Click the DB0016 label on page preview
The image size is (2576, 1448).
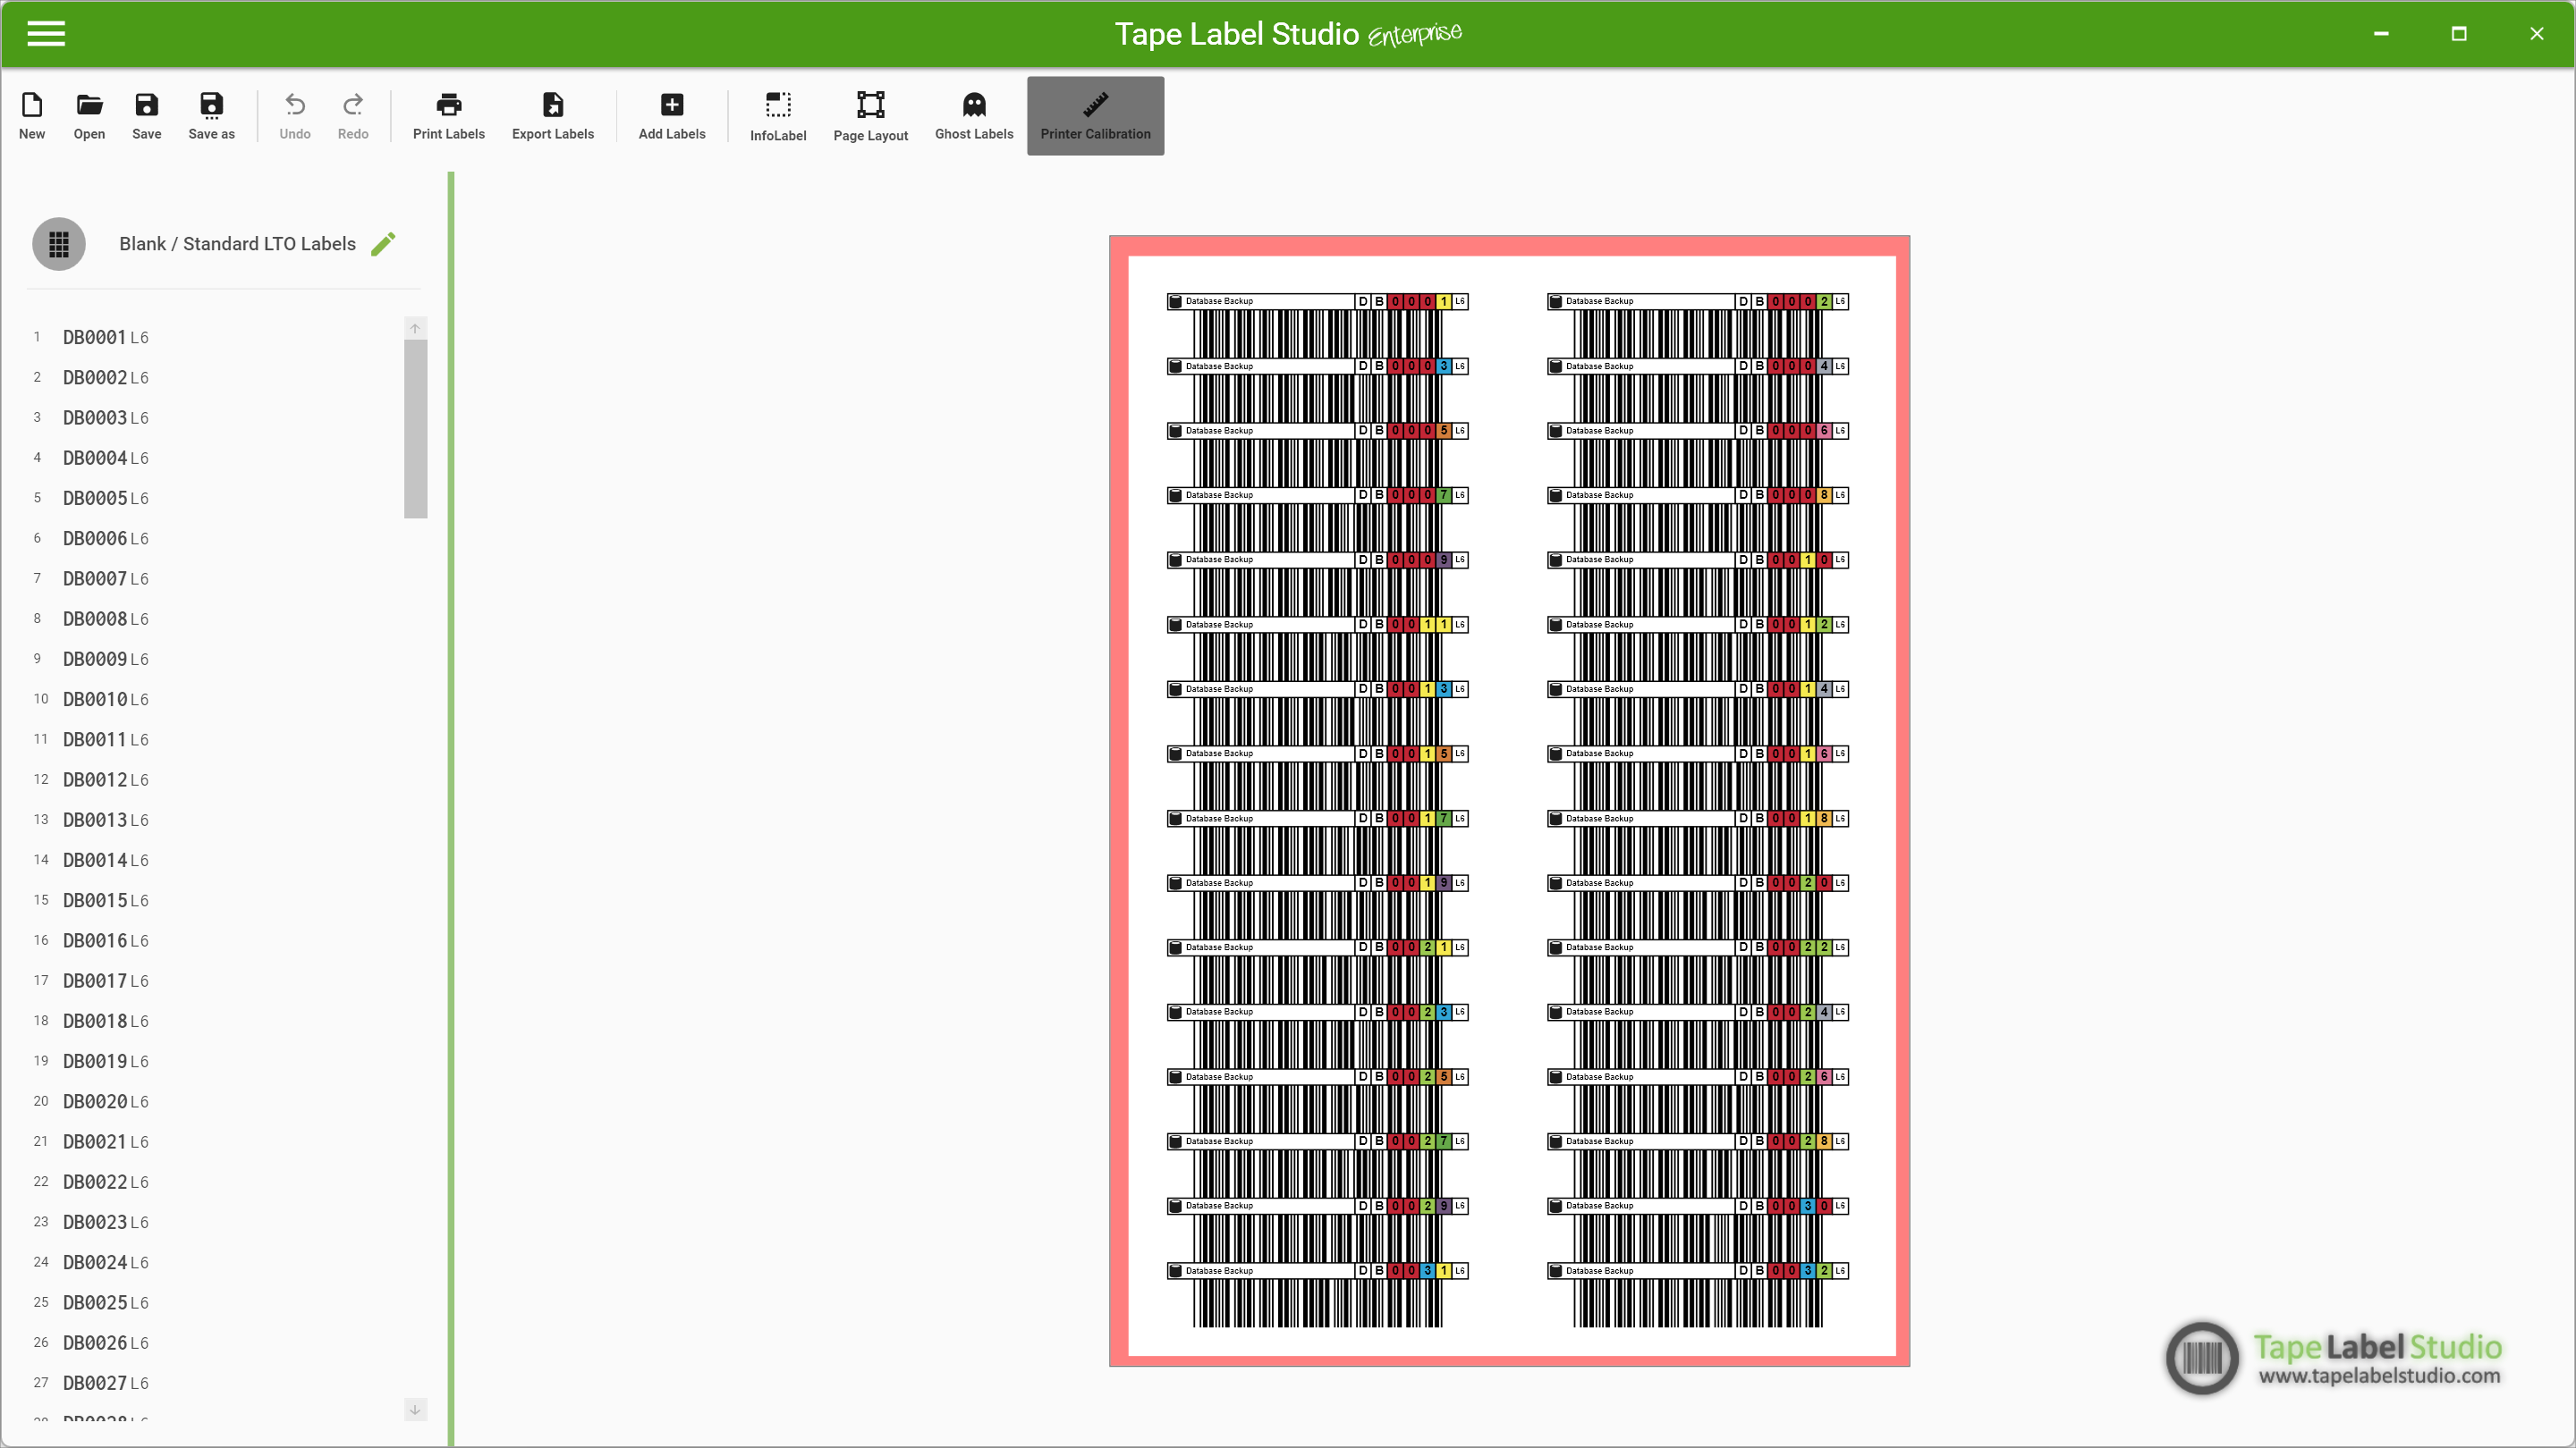click(1697, 779)
